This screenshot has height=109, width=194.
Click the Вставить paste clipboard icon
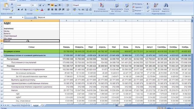click(6, 5)
